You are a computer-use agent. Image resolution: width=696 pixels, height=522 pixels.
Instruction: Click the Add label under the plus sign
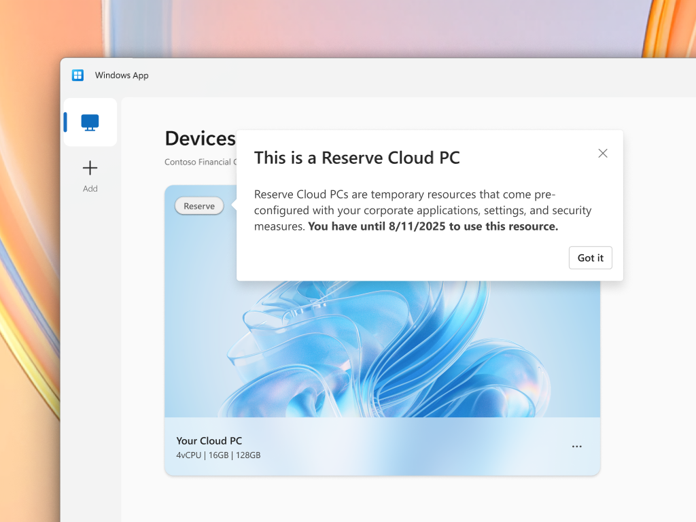click(90, 188)
